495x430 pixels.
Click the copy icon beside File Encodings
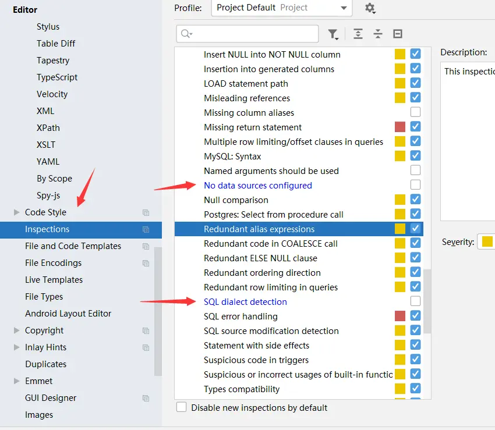146,264
